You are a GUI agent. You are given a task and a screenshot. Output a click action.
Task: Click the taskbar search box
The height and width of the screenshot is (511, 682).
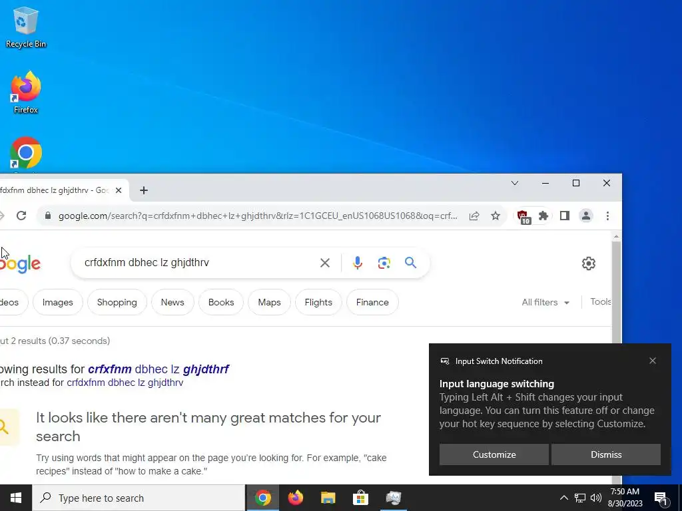139,498
